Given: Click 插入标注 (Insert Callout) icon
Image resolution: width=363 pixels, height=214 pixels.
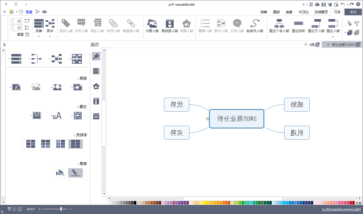Looking at the screenshot, I should [237, 24].
